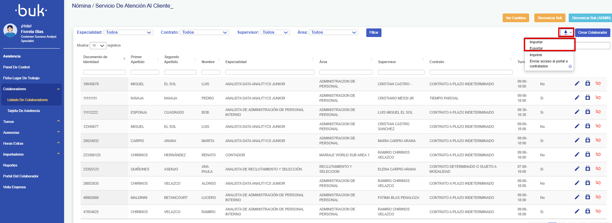Open the Mostrar registros count dropdown
The width and height of the screenshot is (612, 223).
coord(98,46)
